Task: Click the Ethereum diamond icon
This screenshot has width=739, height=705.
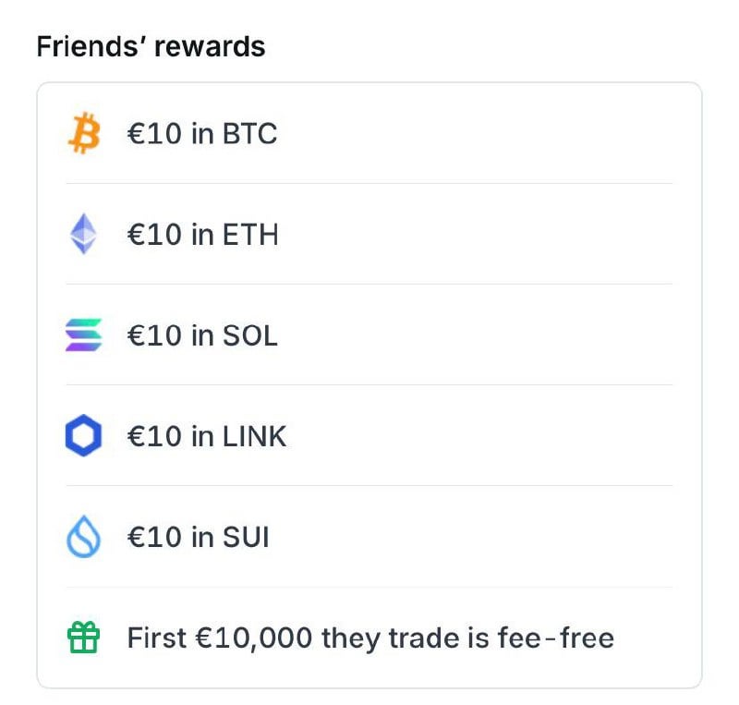Action: point(83,235)
